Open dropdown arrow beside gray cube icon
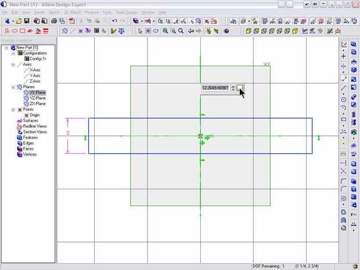Screen dimensions: 360x270 pos(249,21)
